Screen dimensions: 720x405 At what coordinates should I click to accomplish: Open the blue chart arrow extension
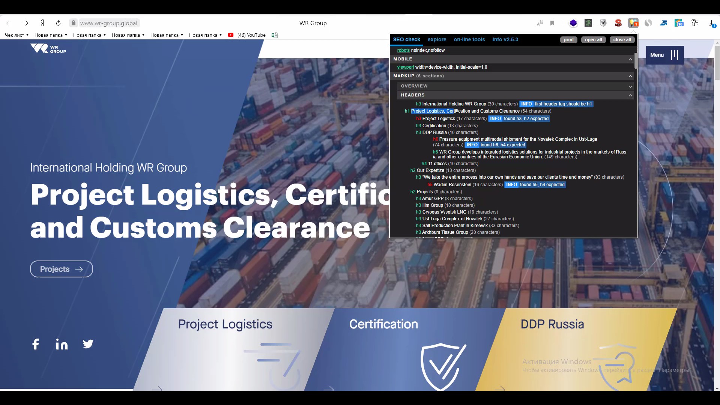pyautogui.click(x=664, y=23)
